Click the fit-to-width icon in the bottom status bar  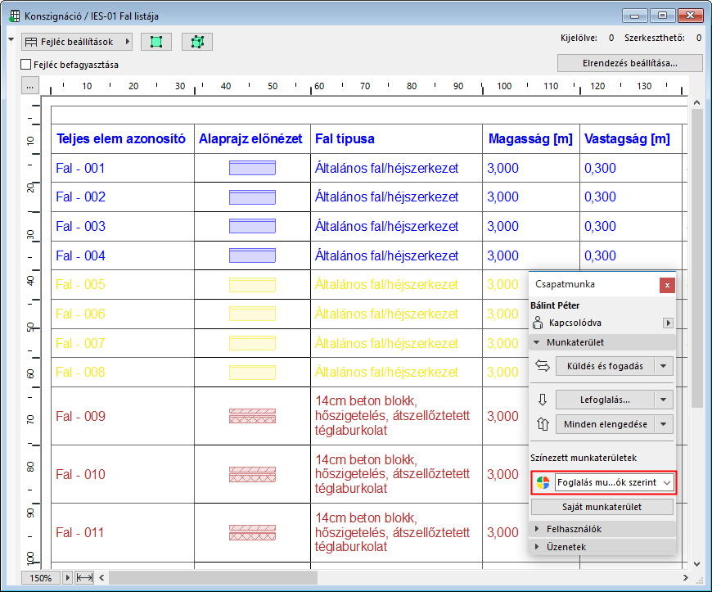point(83,577)
